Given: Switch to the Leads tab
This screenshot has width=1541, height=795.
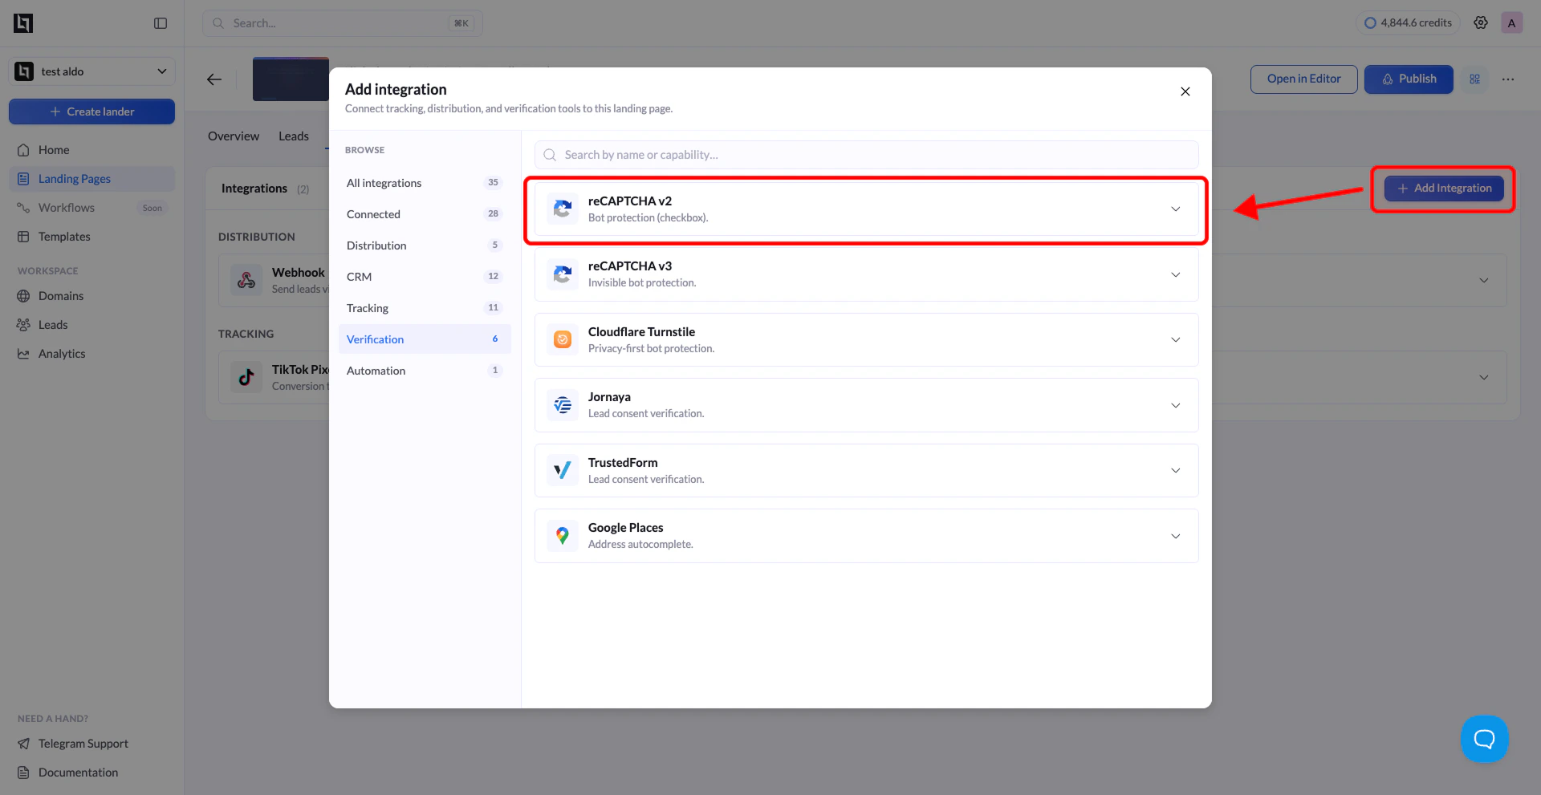Looking at the screenshot, I should coord(294,136).
